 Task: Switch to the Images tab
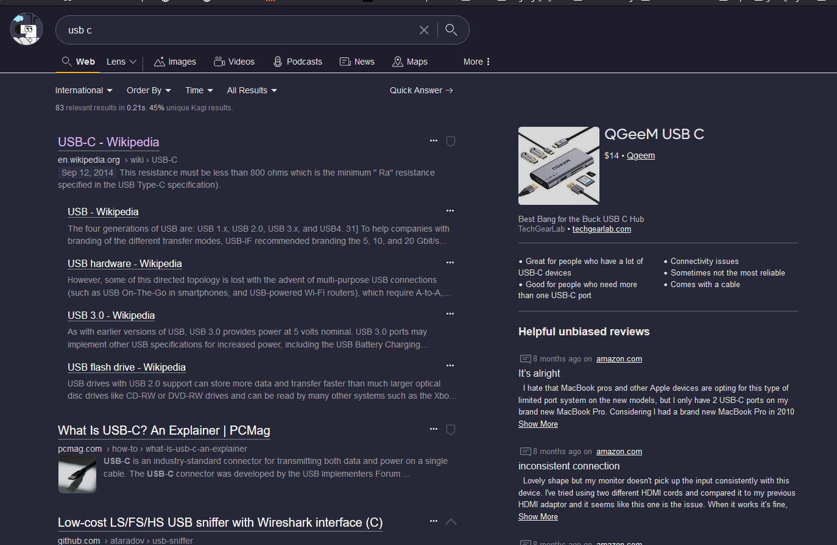175,62
